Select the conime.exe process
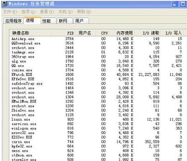 [x=97, y=70]
